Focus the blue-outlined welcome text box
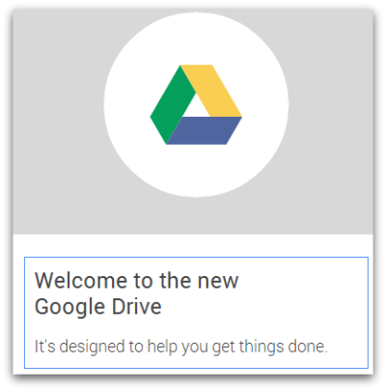Screen dimensions: 386x391 (x=196, y=313)
